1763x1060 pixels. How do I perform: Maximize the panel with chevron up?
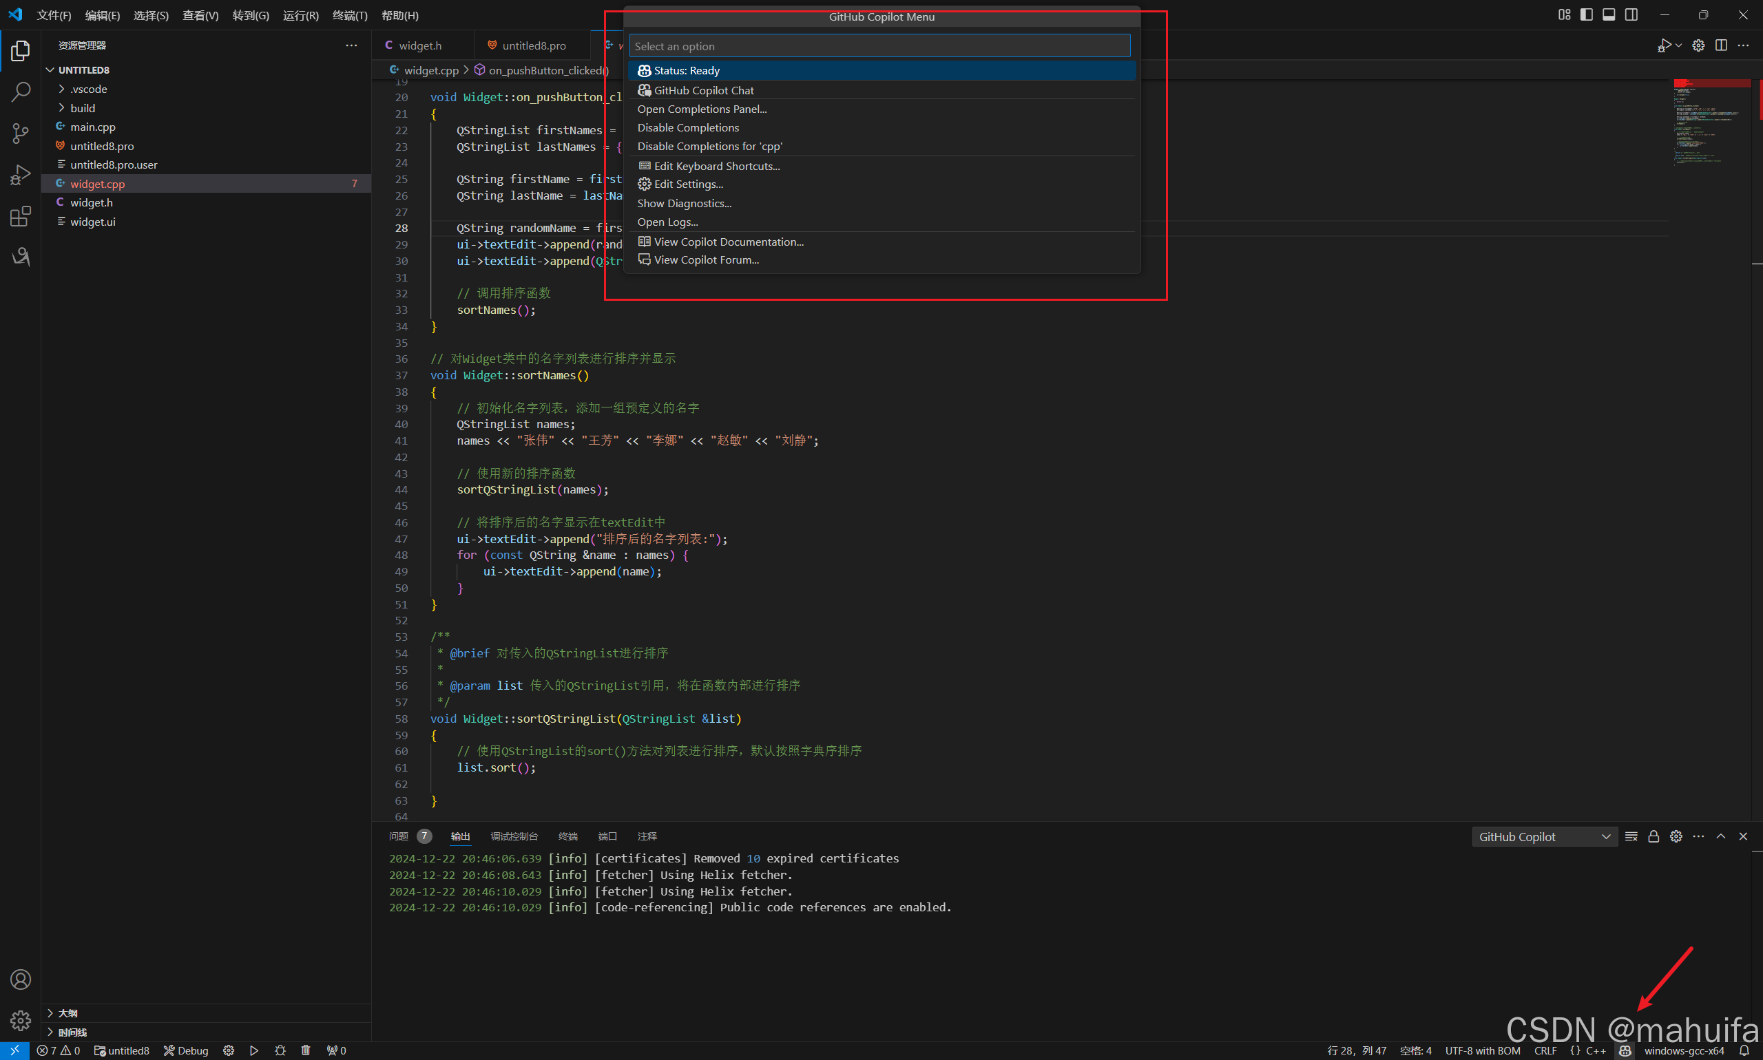coord(1721,836)
